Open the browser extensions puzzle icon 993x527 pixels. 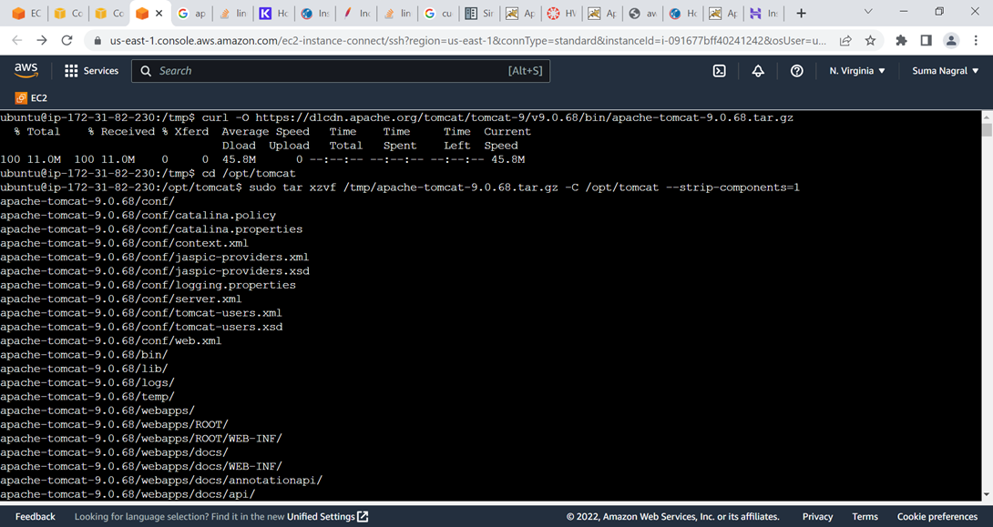click(901, 41)
